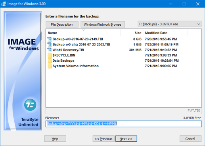Viewport: 205px width, 146px height.
Task: Click the $RECYCLE.BIN folder icon
Action: point(50,55)
